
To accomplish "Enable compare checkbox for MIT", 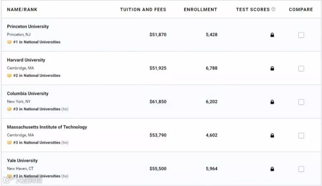I will 301,135.
